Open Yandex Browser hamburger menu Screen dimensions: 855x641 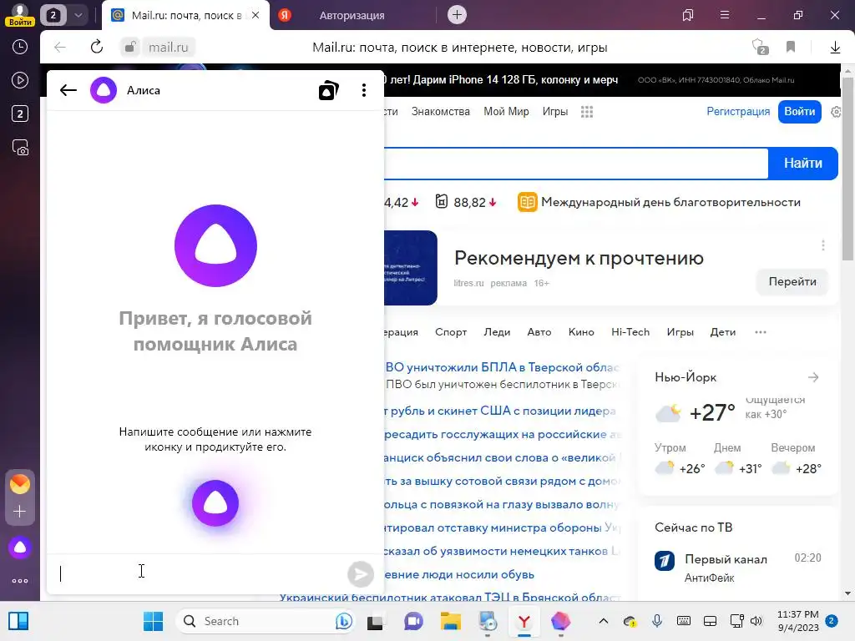(724, 15)
